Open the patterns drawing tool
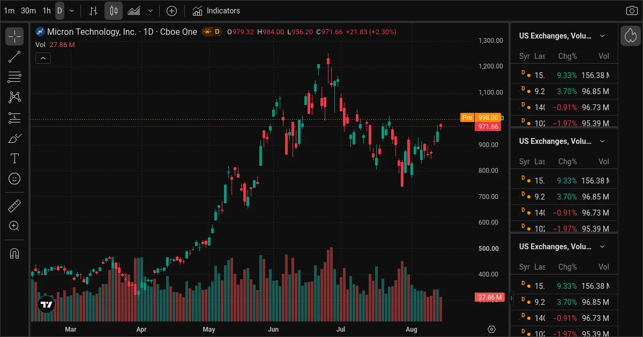 pos(14,97)
